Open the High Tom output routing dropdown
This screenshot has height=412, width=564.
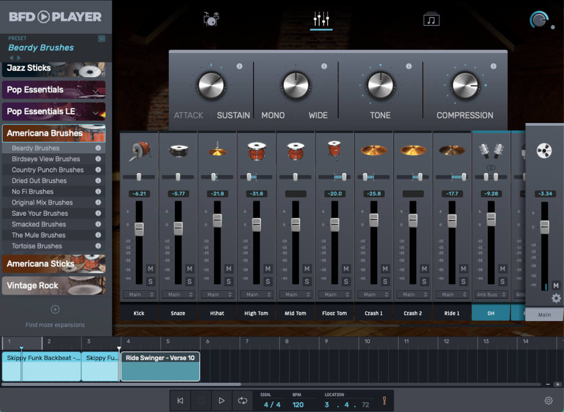coord(256,294)
